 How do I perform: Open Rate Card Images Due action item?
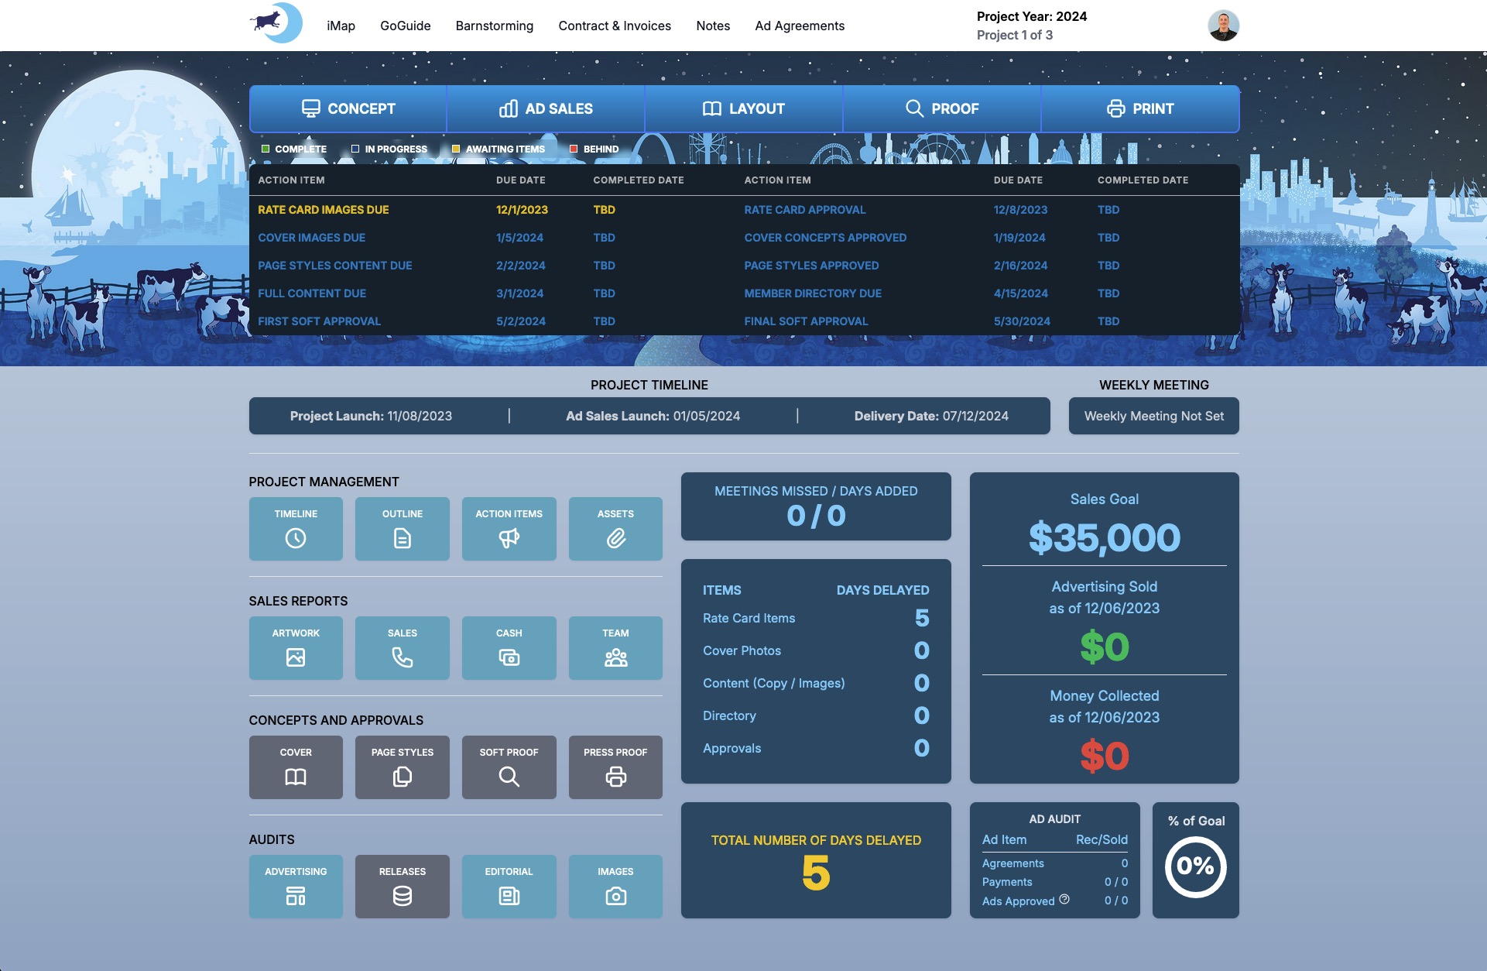(x=324, y=210)
